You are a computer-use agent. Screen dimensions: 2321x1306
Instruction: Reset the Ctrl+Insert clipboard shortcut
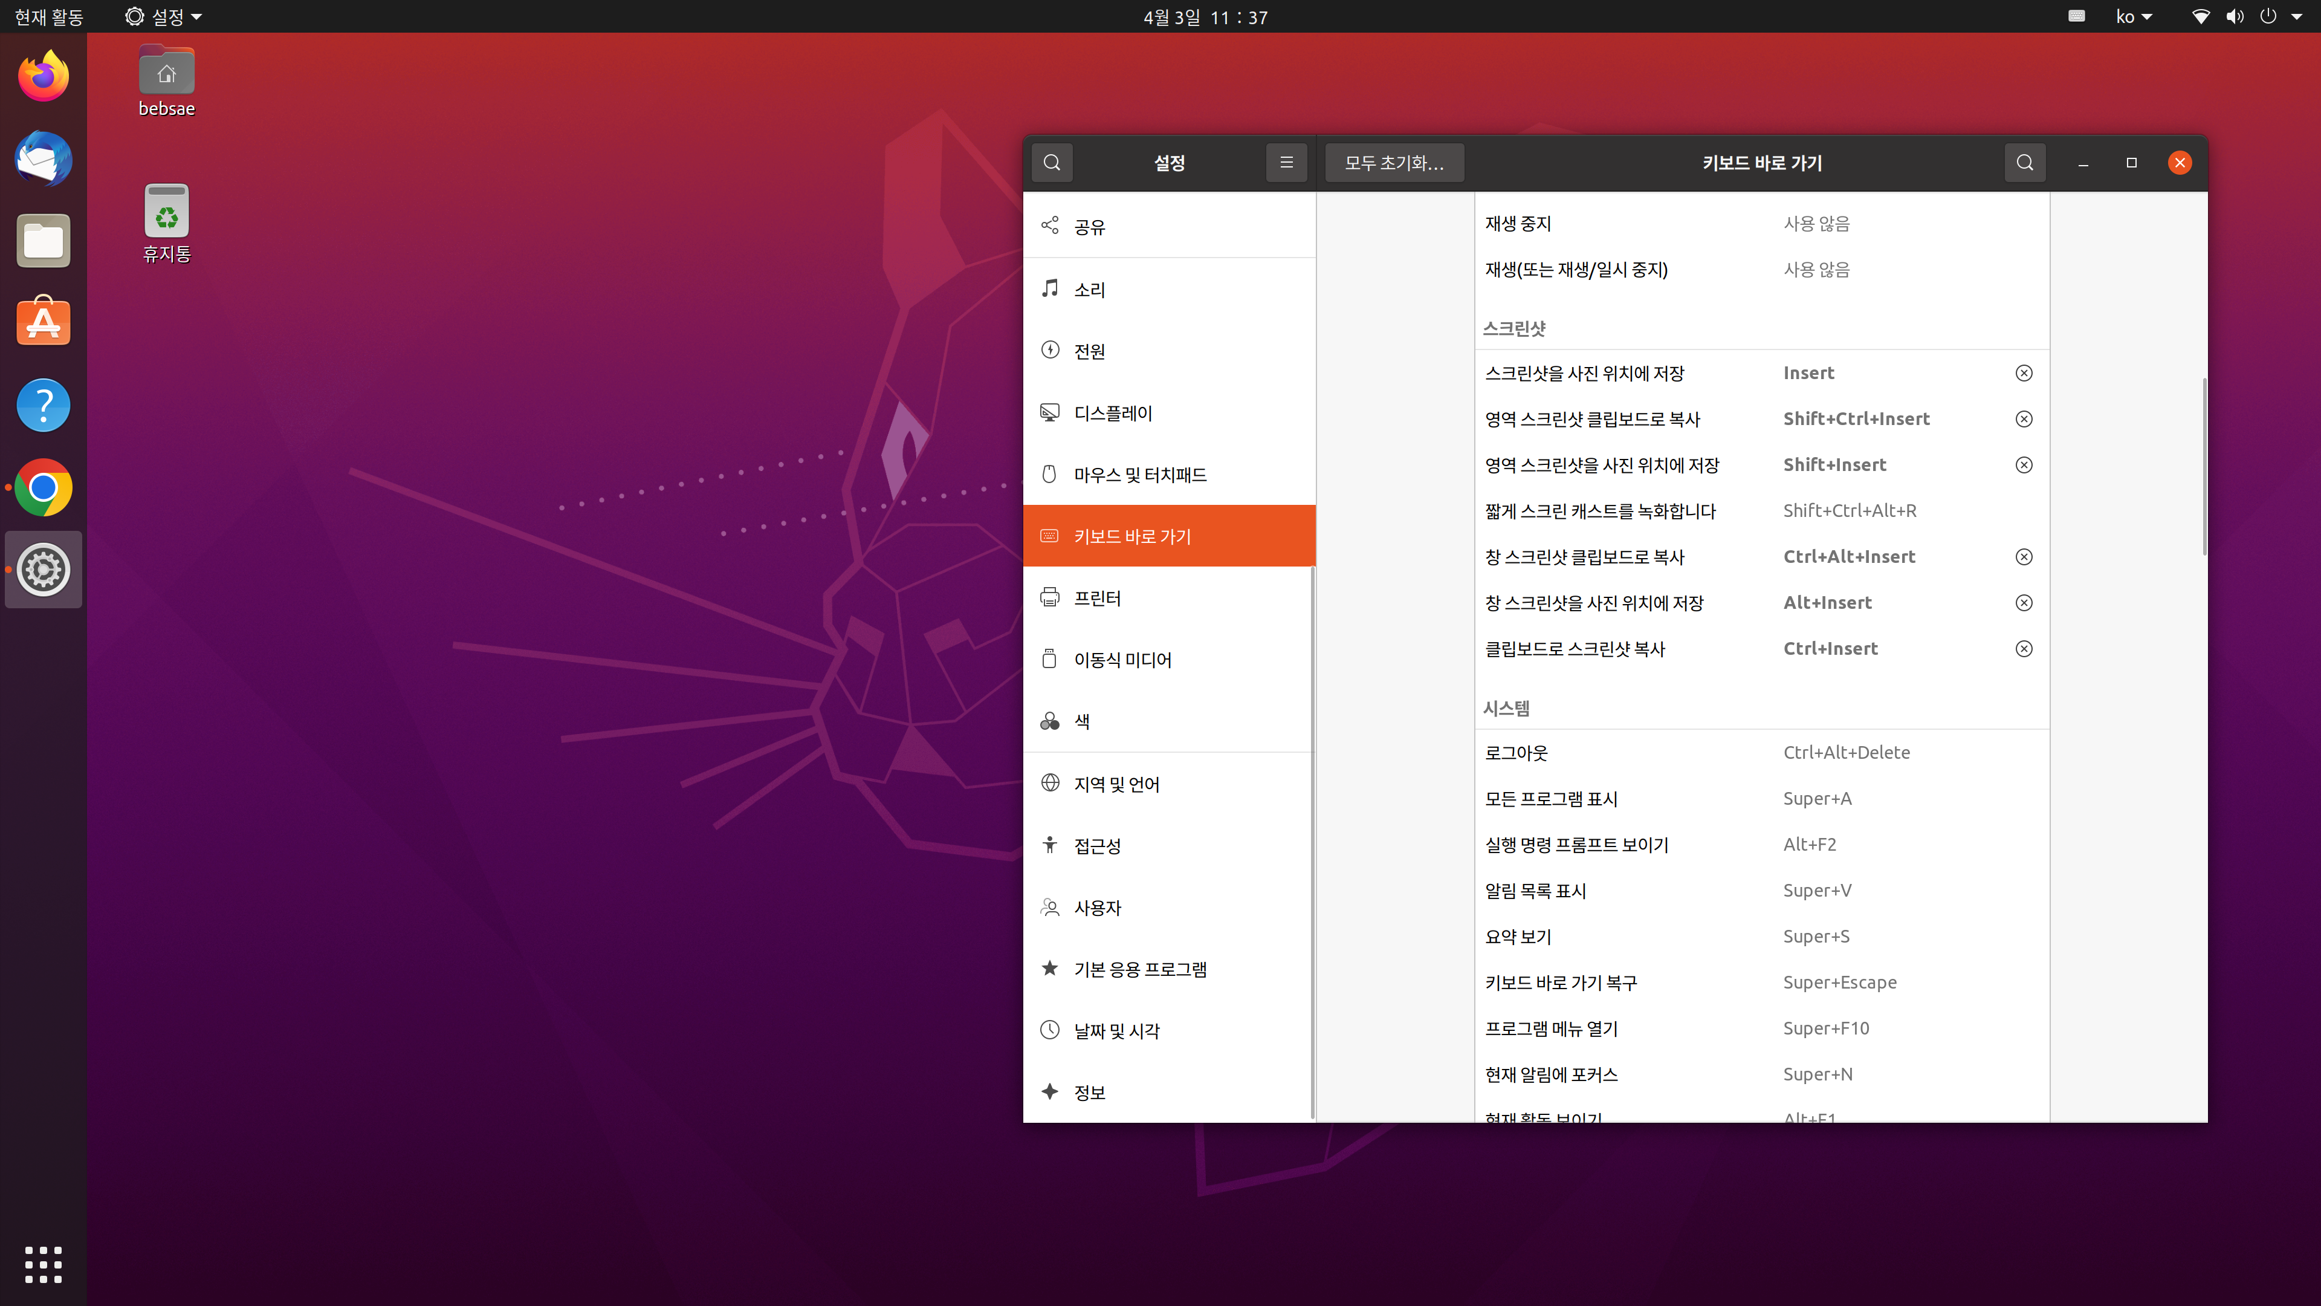[x=2023, y=649]
